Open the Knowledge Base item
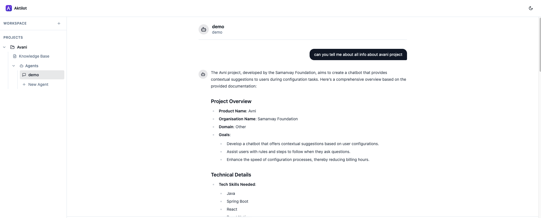Screen dimensions: 541x218 pyautogui.click(x=34, y=56)
